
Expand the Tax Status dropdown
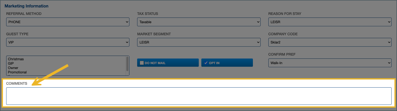(x=198, y=22)
